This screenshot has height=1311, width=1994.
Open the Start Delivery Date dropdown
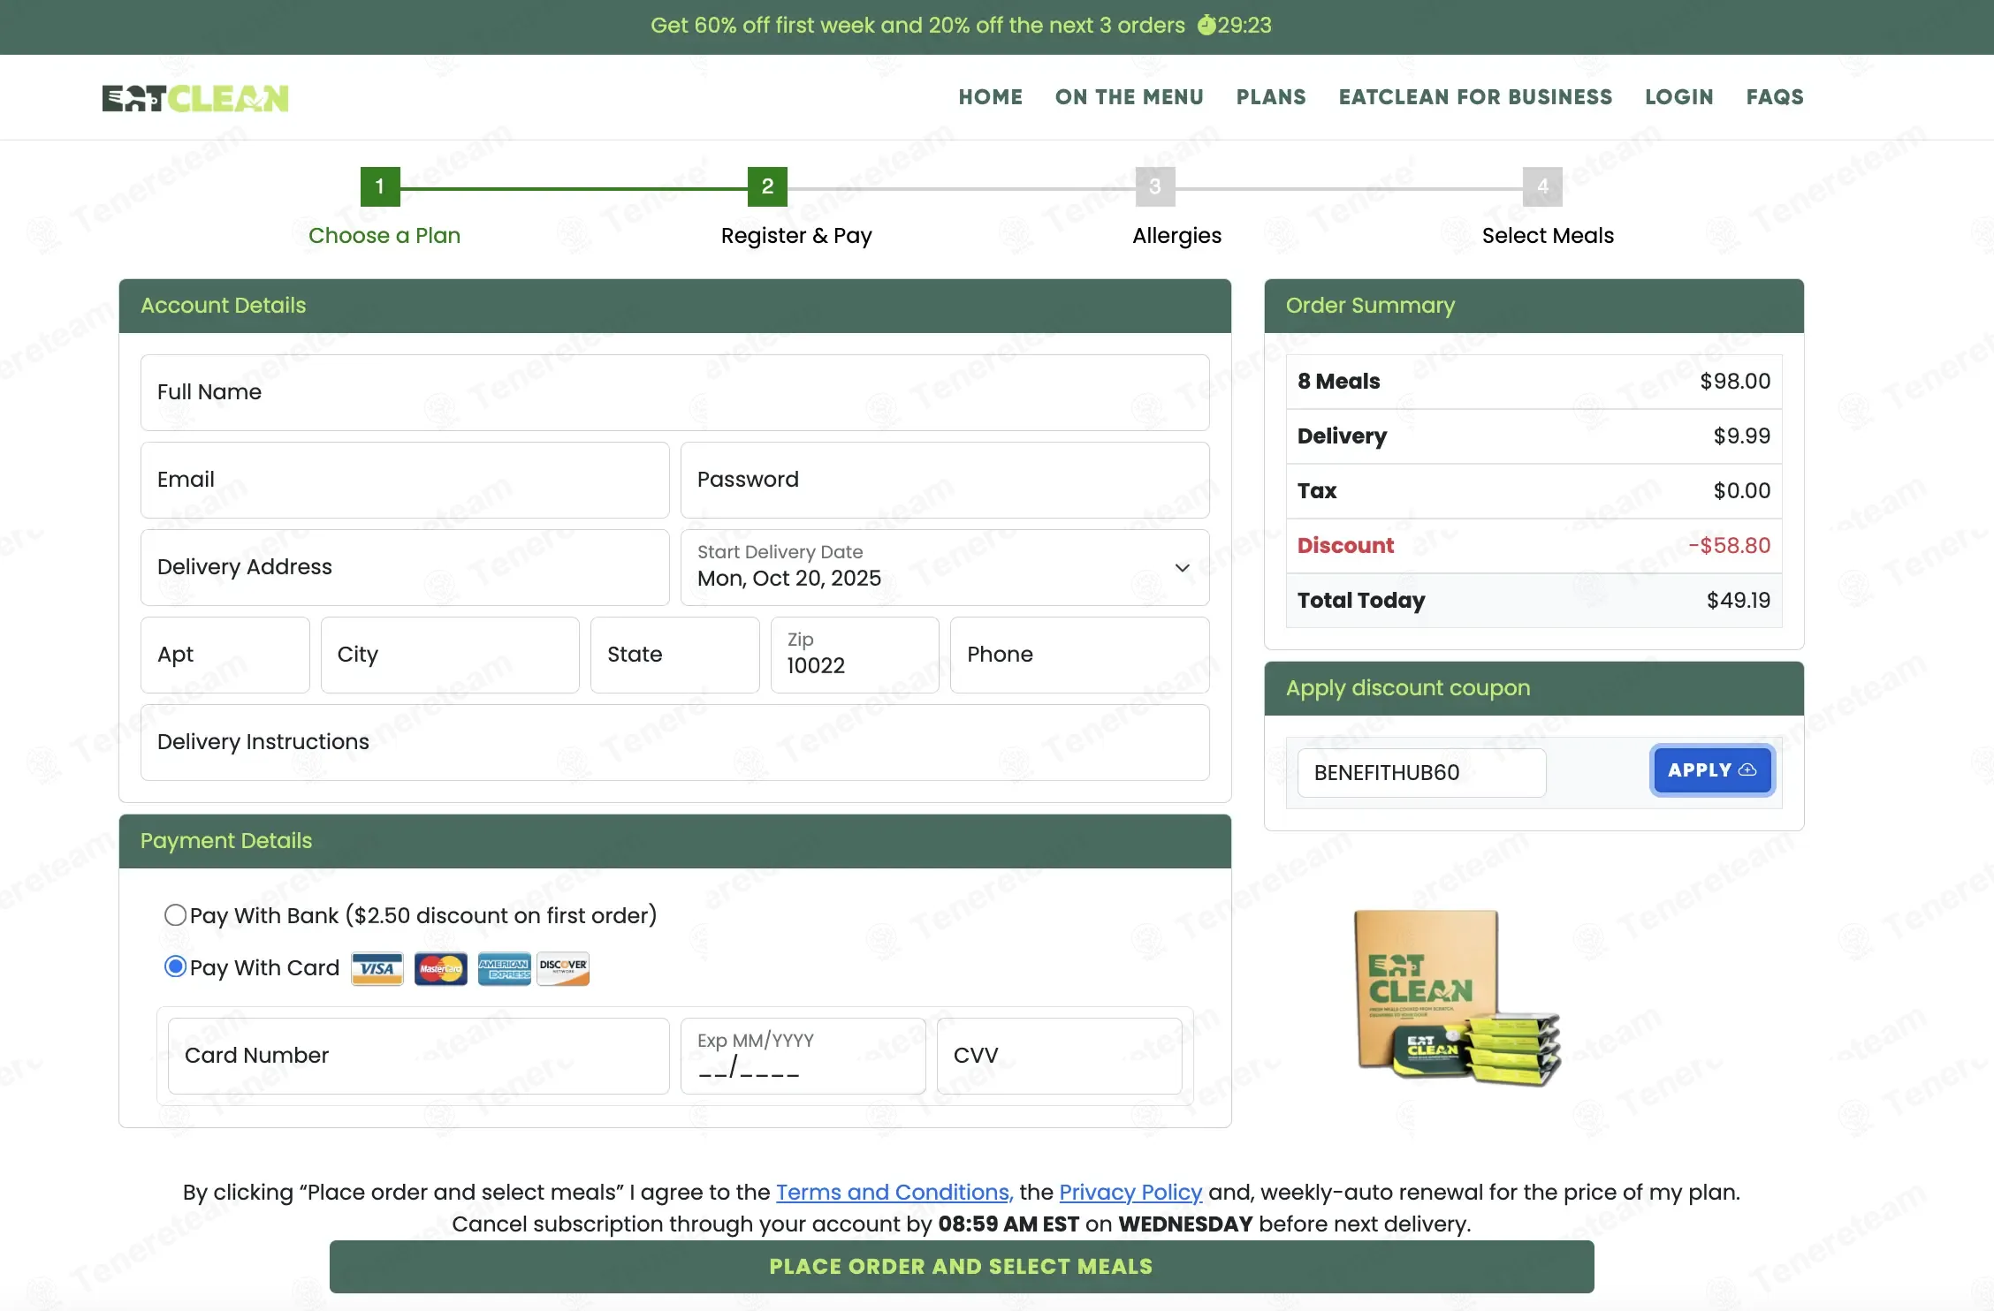click(x=943, y=567)
